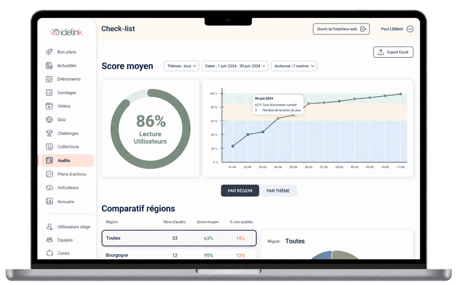Screen dimensions: 457x285
Task: Switch to the PAR THÈME tab
Action: pos(278,191)
